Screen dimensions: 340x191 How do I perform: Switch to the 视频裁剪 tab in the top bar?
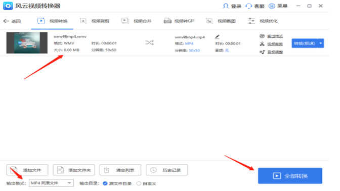tap(95, 21)
